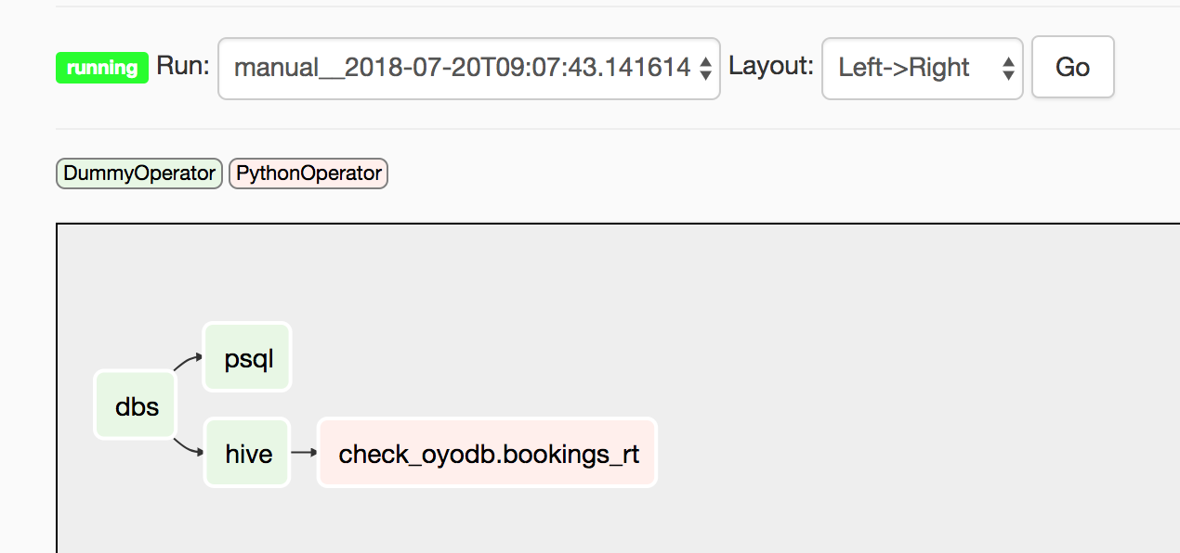
Task: Click the Run dropdown up-down arrows
Action: [705, 68]
